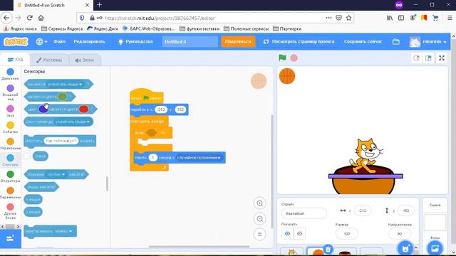Screen dimensions: 456x256
Task: Select the stage backdrop thumbnail
Action: (x=435, y=223)
